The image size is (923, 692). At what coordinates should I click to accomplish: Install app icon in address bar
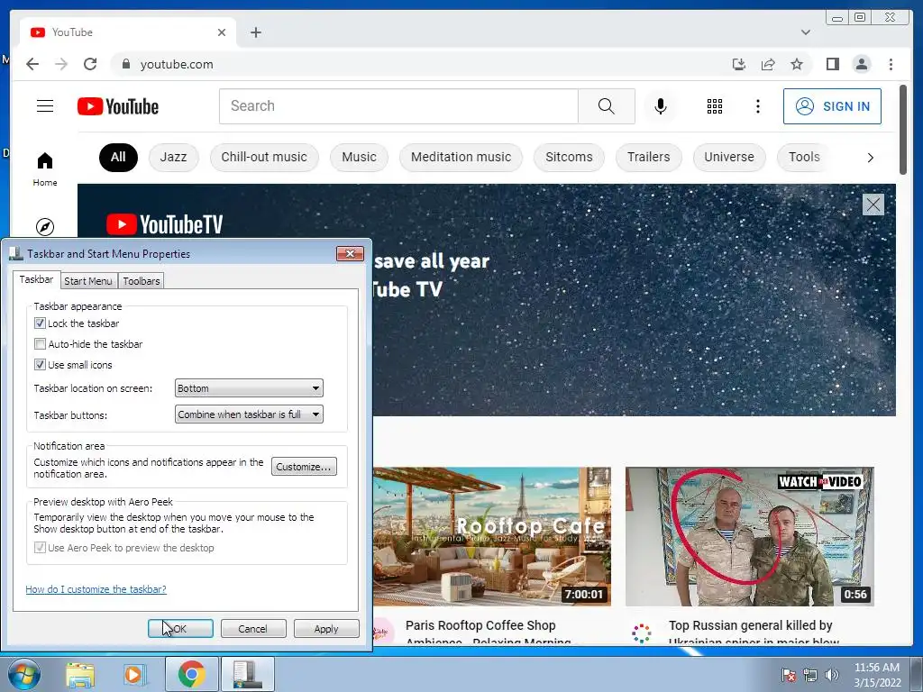click(x=739, y=64)
